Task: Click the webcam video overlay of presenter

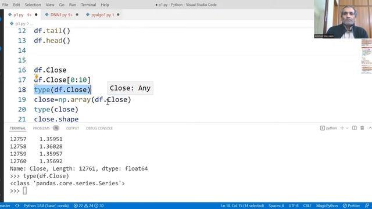Action: tap(343, 19)
